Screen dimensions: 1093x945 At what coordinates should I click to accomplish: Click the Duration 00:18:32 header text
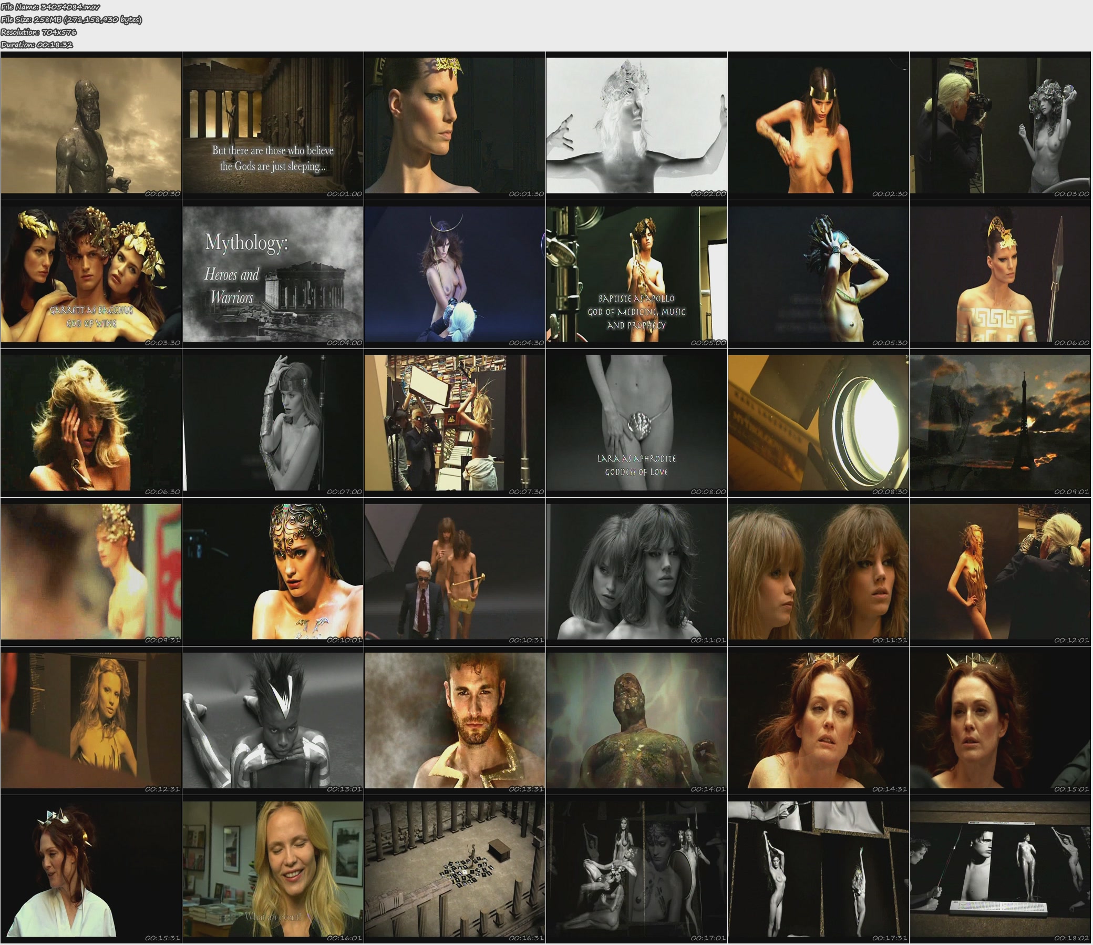pyautogui.click(x=37, y=45)
